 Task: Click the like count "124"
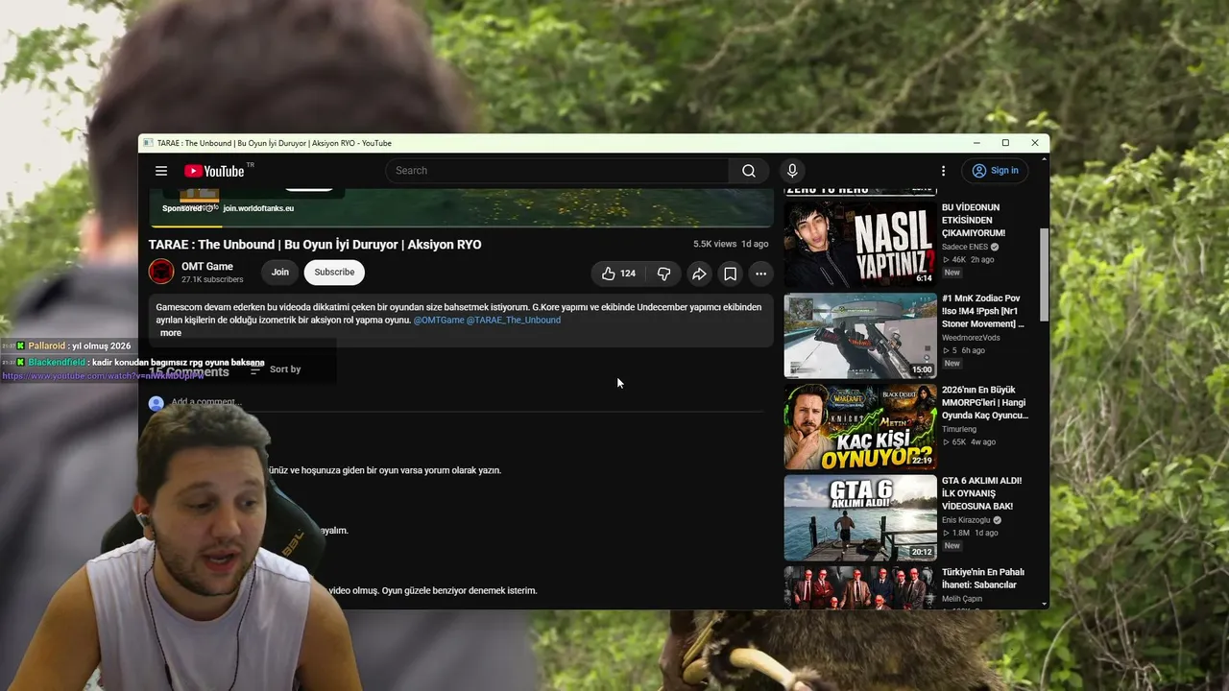point(628,274)
